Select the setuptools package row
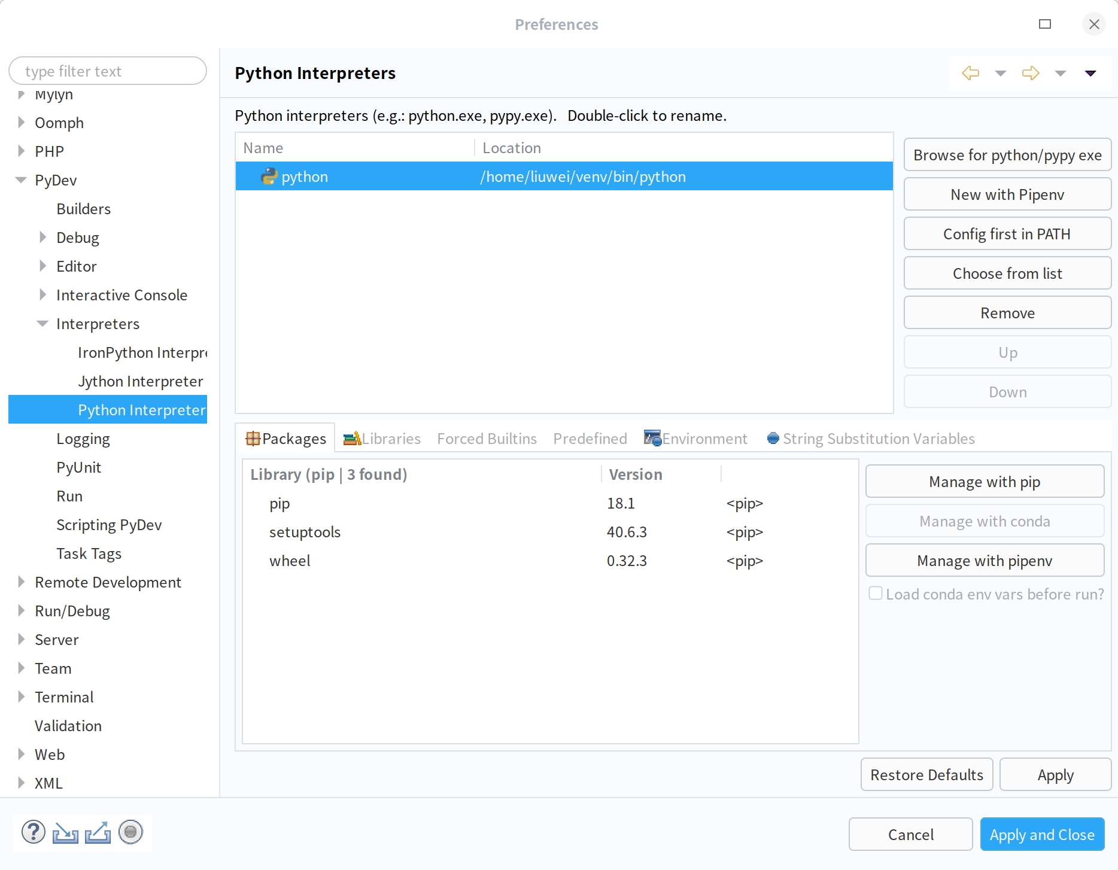The height and width of the screenshot is (870, 1118). coord(550,532)
